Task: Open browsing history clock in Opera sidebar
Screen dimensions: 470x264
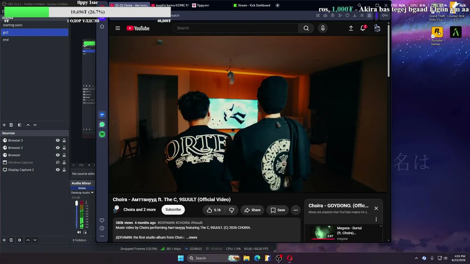Action: pos(102,228)
